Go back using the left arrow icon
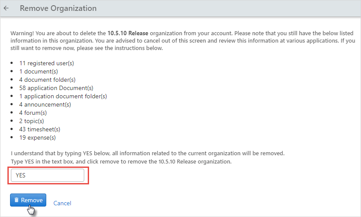 [6, 8]
